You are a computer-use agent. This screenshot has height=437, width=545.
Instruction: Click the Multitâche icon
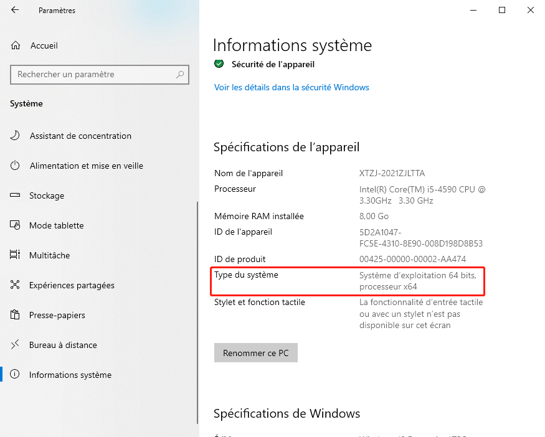tap(16, 255)
